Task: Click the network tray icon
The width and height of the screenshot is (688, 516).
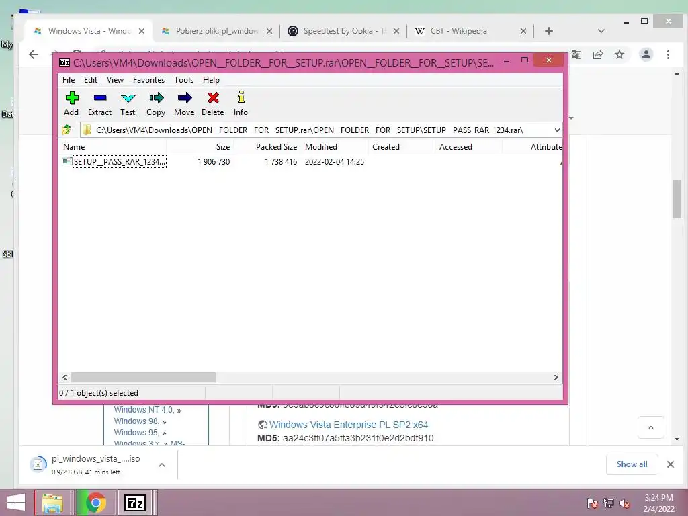Action: [x=608, y=503]
